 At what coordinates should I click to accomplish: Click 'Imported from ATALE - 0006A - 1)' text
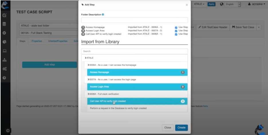click(x=145, y=27)
